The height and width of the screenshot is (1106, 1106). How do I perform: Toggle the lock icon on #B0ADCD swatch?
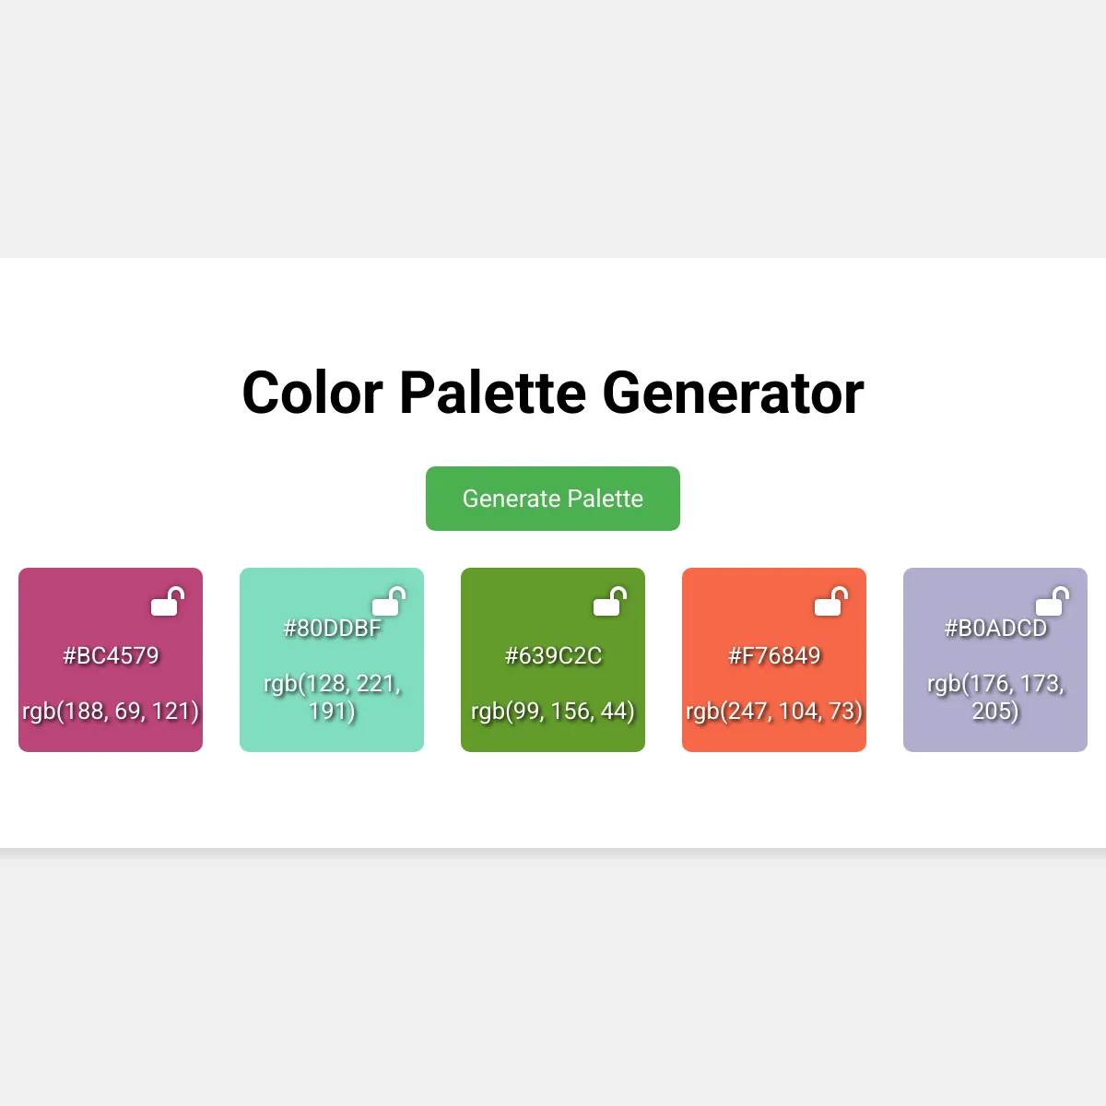point(1053,601)
